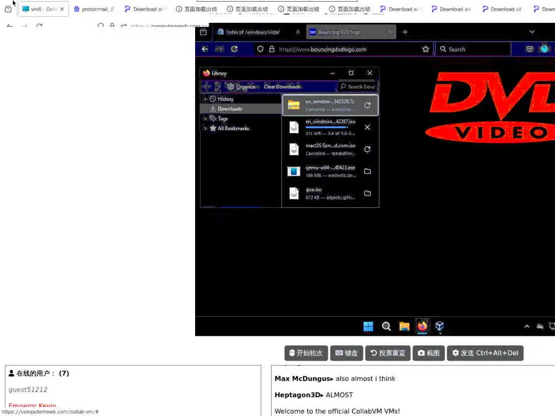
Task: Open the Organize dropdown menu
Action: (x=243, y=86)
